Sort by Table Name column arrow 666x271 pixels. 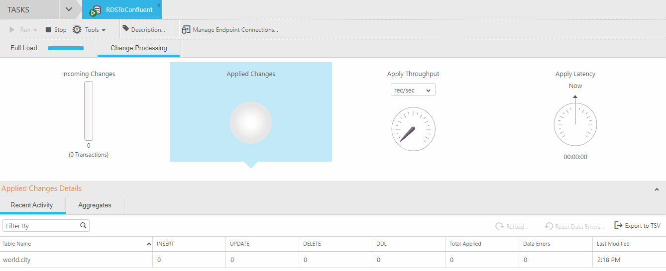[x=149, y=244]
